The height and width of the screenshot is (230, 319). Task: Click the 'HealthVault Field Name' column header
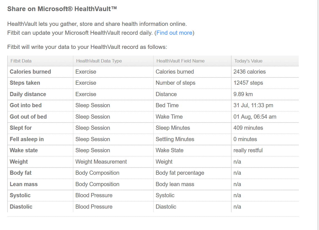click(180, 61)
